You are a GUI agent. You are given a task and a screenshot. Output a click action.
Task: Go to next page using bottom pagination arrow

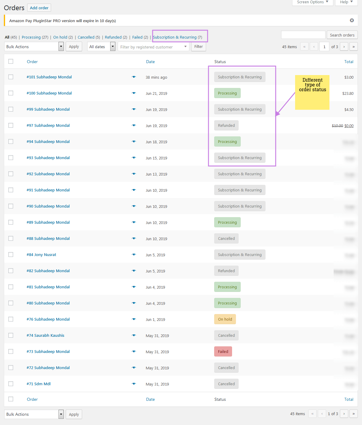344,414
